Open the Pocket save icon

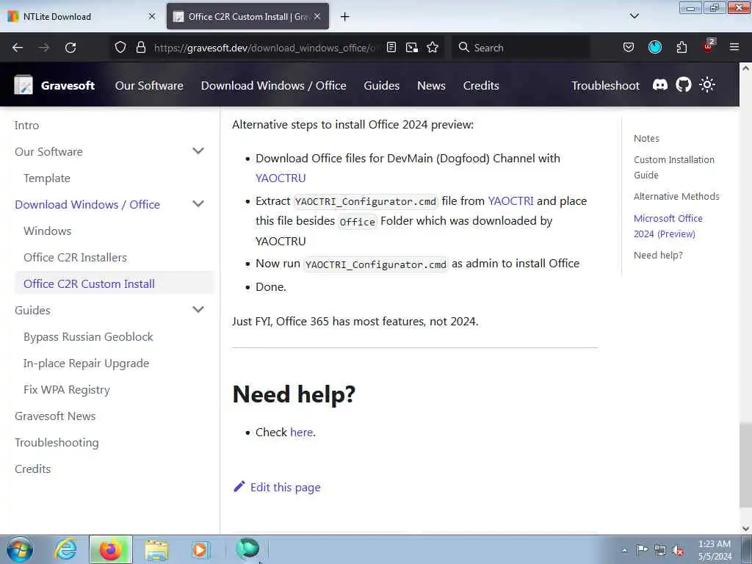click(629, 47)
